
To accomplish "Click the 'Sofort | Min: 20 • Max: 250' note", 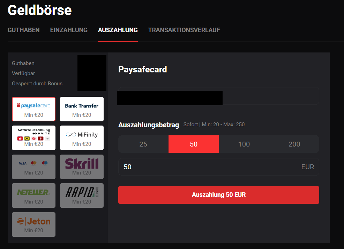I will click(x=214, y=124).
